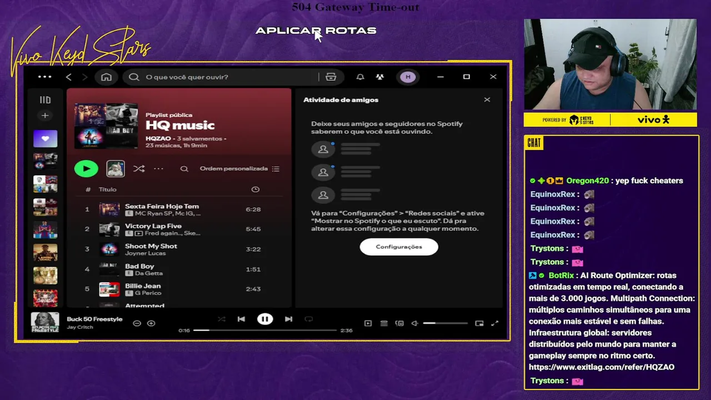Open 'Buck 50 Freestyle' song title in player
Screen dimensions: 711x400
tap(94, 319)
